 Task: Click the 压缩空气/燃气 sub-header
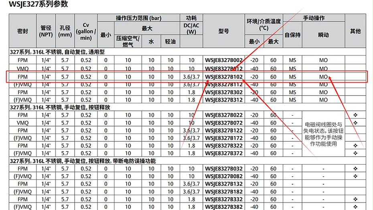[128, 41]
